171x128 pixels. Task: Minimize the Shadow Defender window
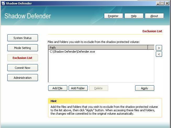158,3
